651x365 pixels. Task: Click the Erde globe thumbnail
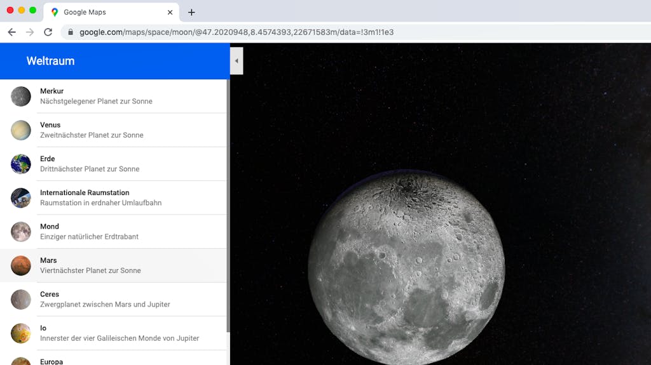coord(21,164)
